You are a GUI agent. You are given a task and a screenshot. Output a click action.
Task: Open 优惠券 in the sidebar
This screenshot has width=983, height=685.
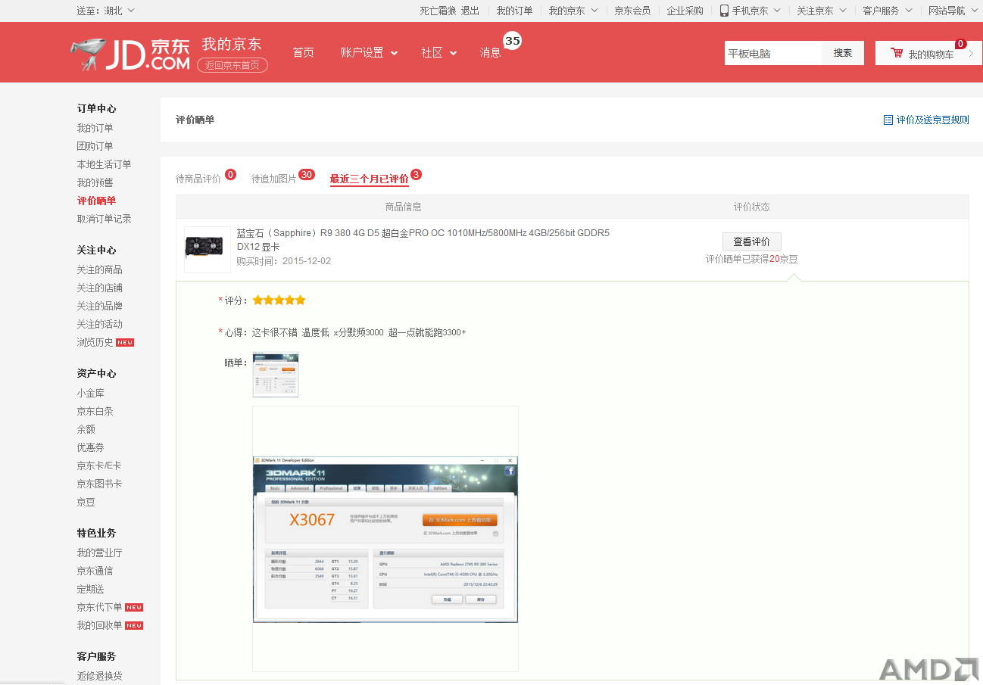pos(90,447)
